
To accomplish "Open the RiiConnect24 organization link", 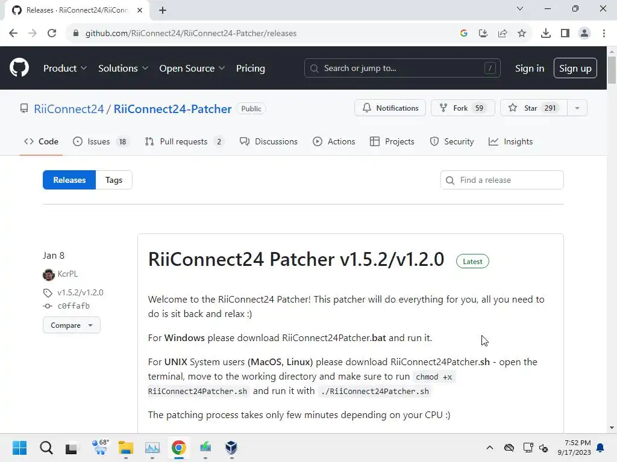I will pos(69,109).
